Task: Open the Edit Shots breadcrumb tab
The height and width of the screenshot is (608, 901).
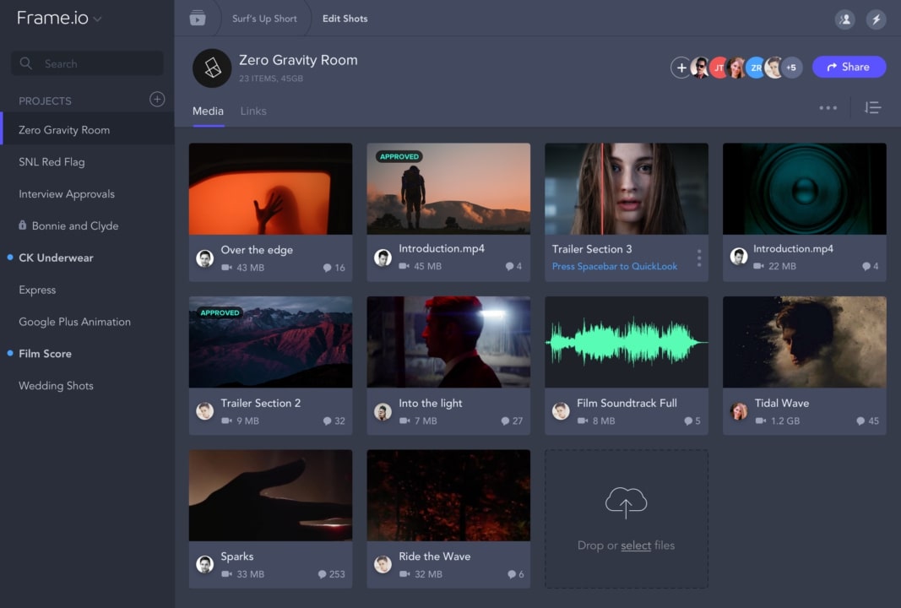Action: pyautogui.click(x=345, y=18)
